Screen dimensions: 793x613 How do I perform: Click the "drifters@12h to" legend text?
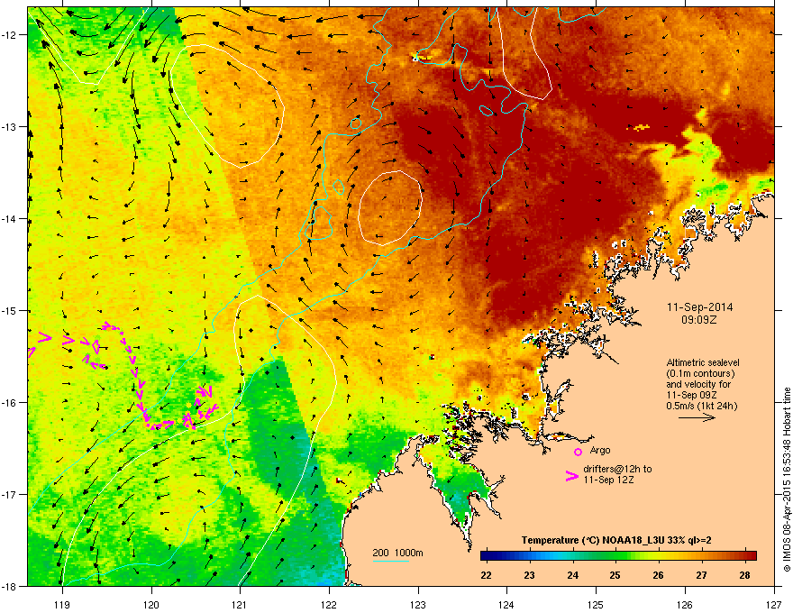[617, 469]
